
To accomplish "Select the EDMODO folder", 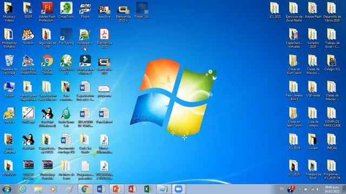I will 9,168.
